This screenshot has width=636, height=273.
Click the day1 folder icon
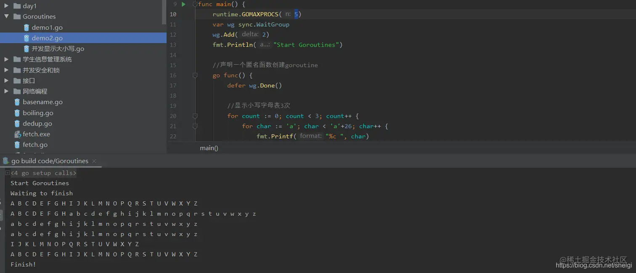pos(17,6)
